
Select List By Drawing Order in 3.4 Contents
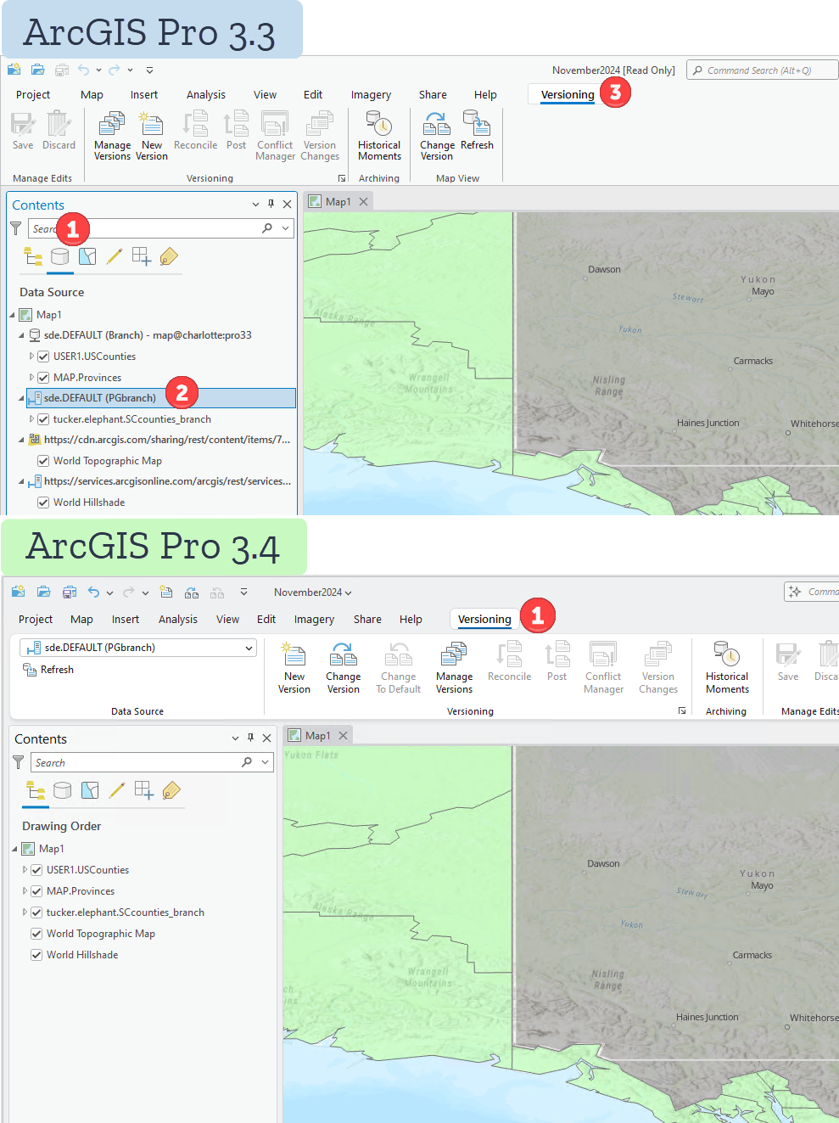click(x=36, y=790)
